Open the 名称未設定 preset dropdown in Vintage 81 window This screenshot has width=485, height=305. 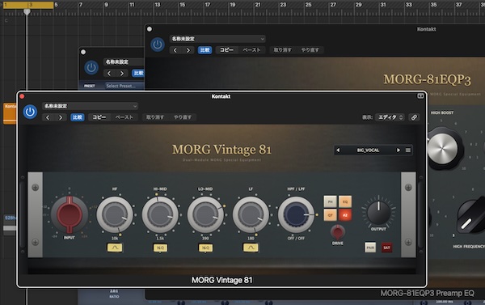coord(90,106)
